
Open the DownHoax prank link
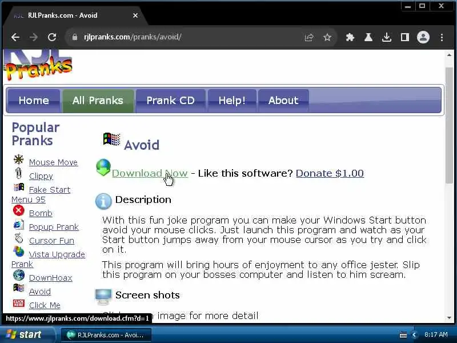tap(51, 278)
